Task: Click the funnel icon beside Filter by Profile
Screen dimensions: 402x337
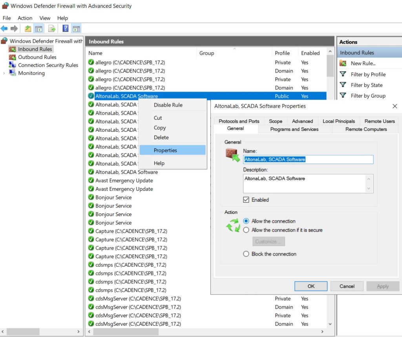Action: 343,74
